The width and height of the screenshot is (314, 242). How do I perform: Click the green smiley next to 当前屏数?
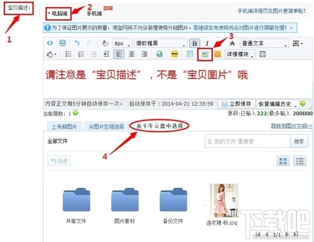[x=75, y=113]
